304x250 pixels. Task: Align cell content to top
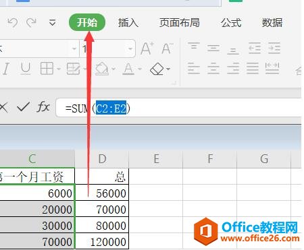194,46
